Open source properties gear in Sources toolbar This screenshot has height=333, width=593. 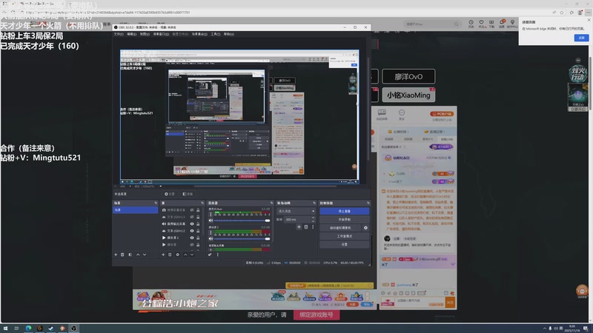[177, 255]
